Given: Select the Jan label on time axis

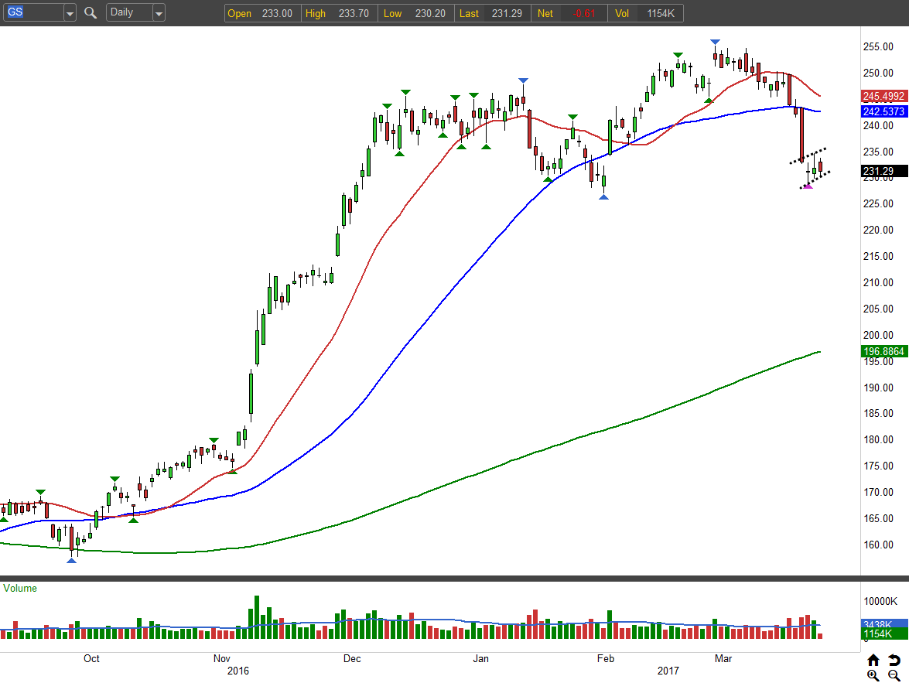Looking at the screenshot, I should (x=480, y=659).
